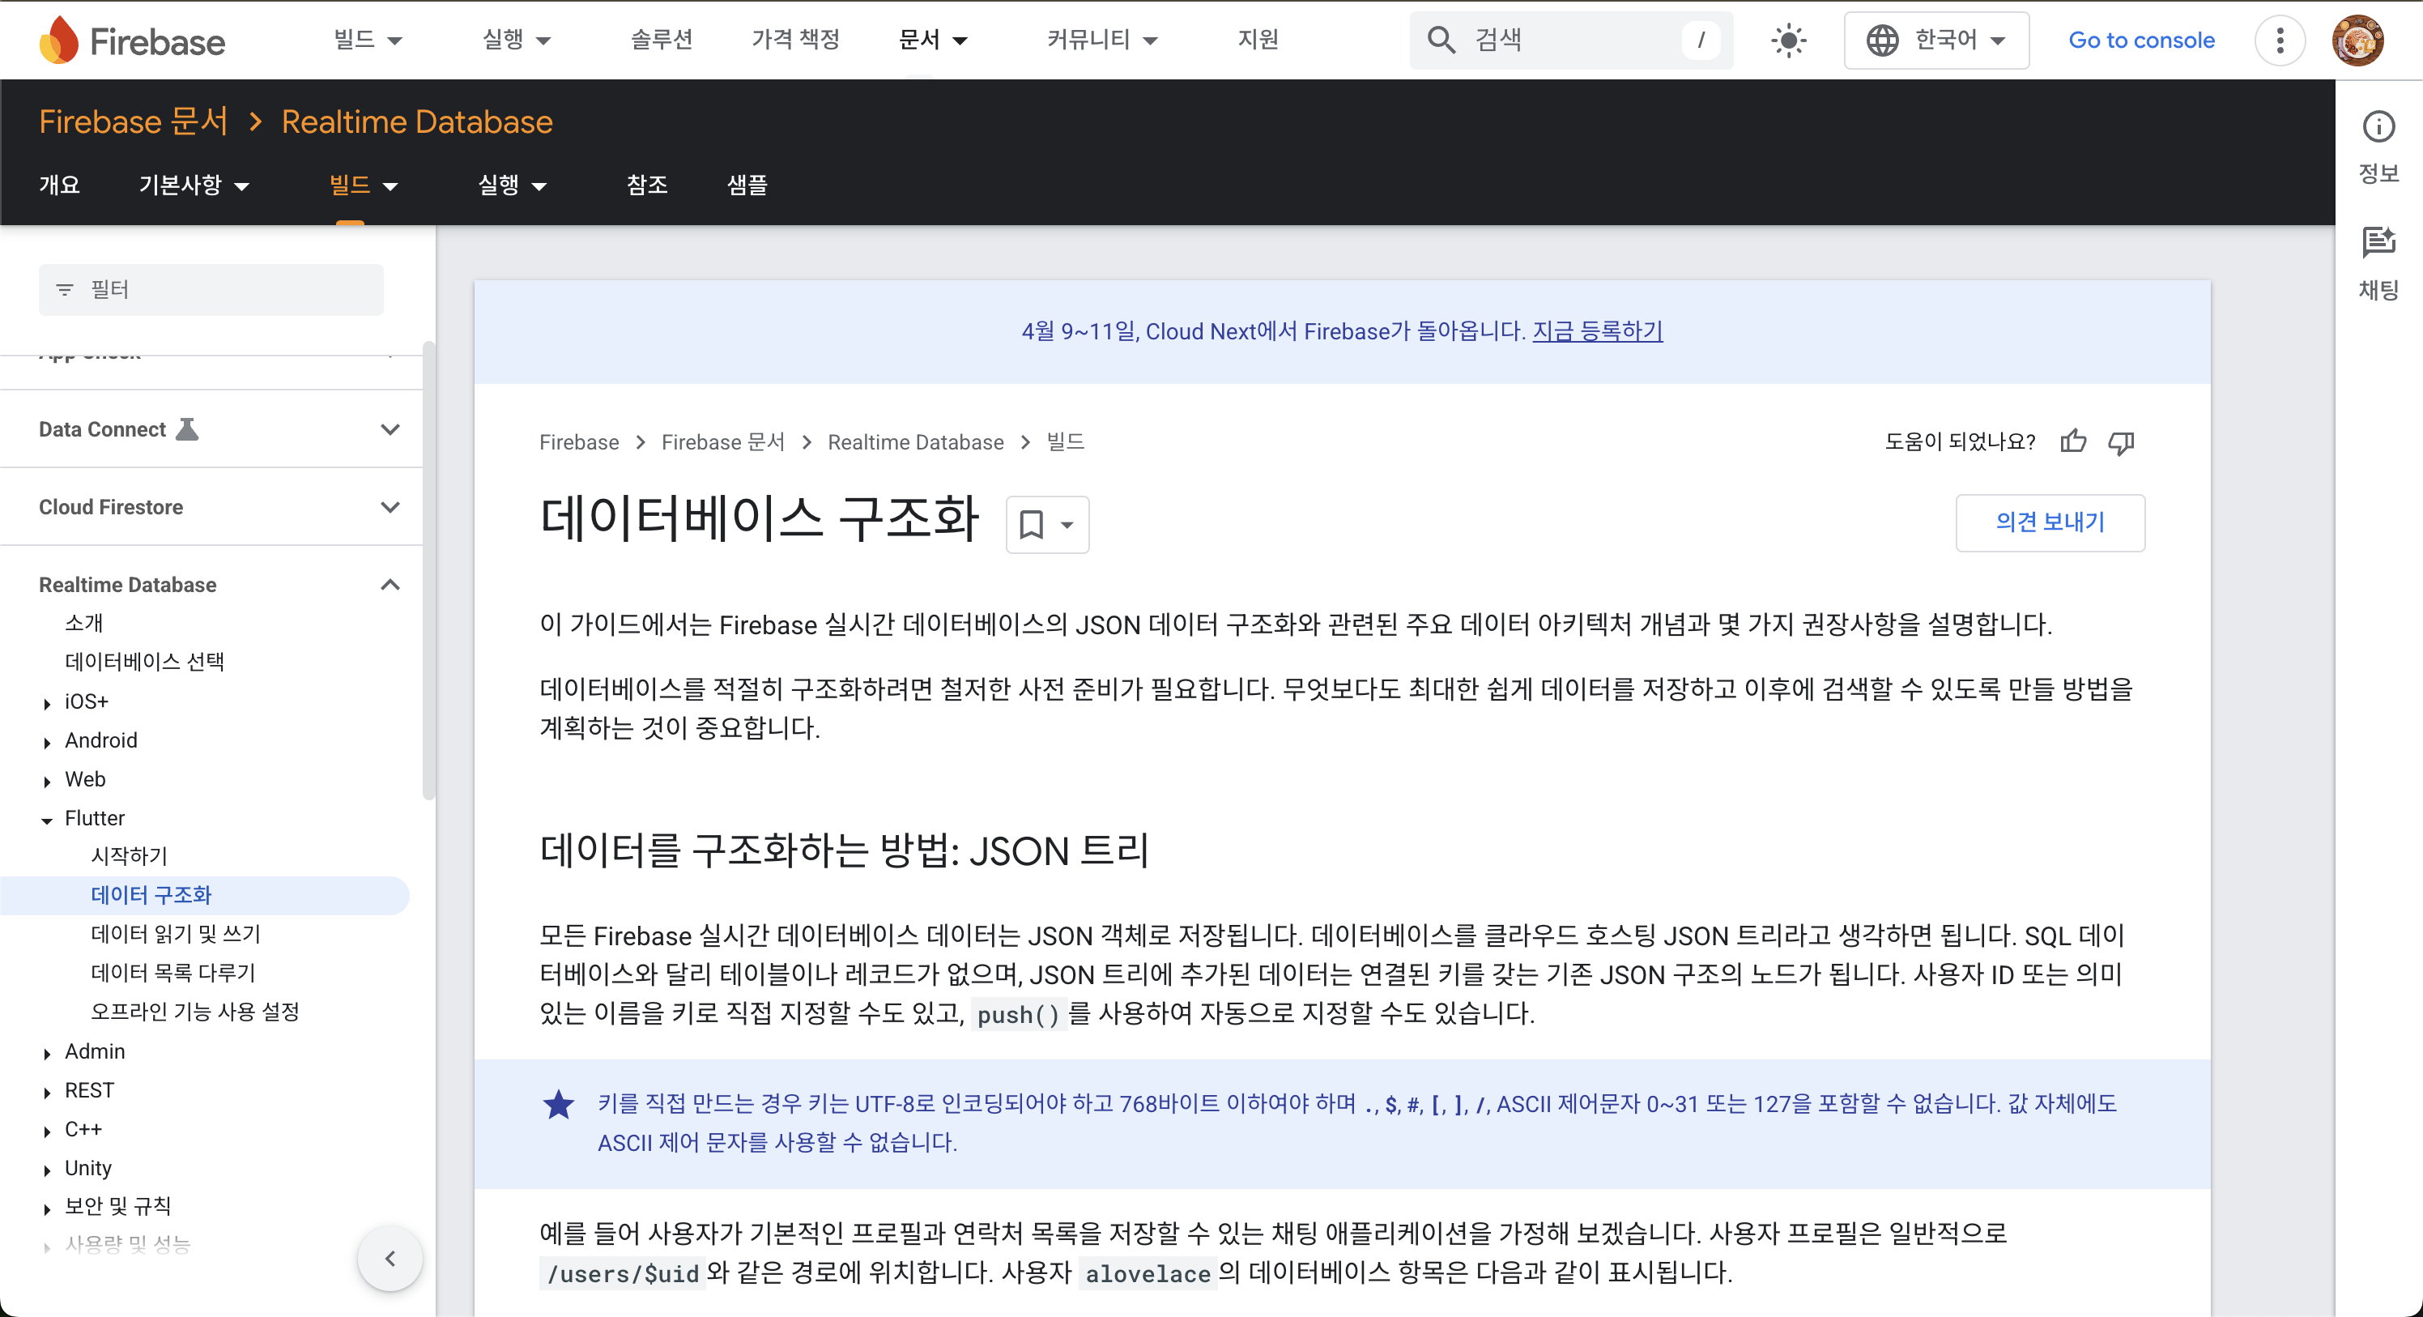Click Firebase 문서 in the page breadcrumb

point(722,442)
